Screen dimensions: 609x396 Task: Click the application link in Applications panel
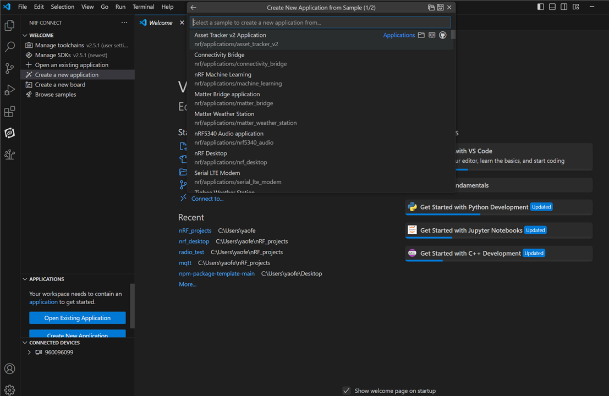[43, 302]
